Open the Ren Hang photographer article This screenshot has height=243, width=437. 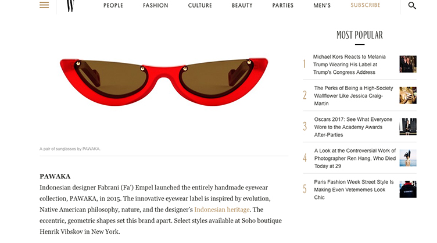pyautogui.click(x=355, y=158)
